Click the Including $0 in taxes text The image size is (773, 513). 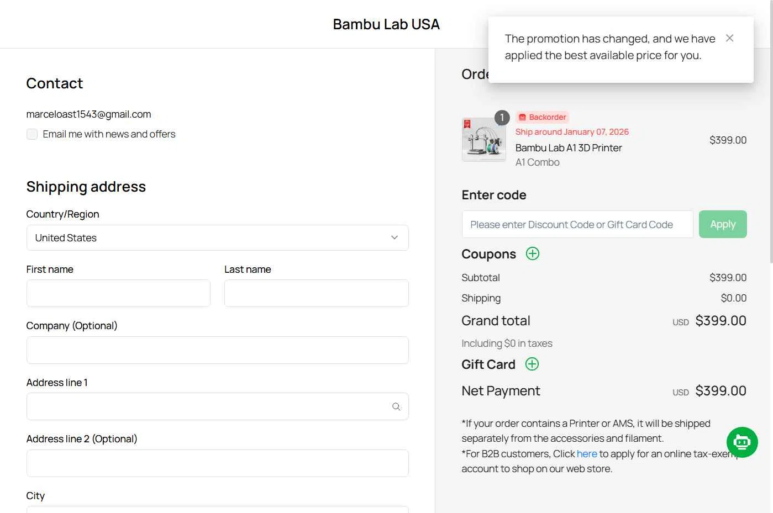pyautogui.click(x=507, y=343)
